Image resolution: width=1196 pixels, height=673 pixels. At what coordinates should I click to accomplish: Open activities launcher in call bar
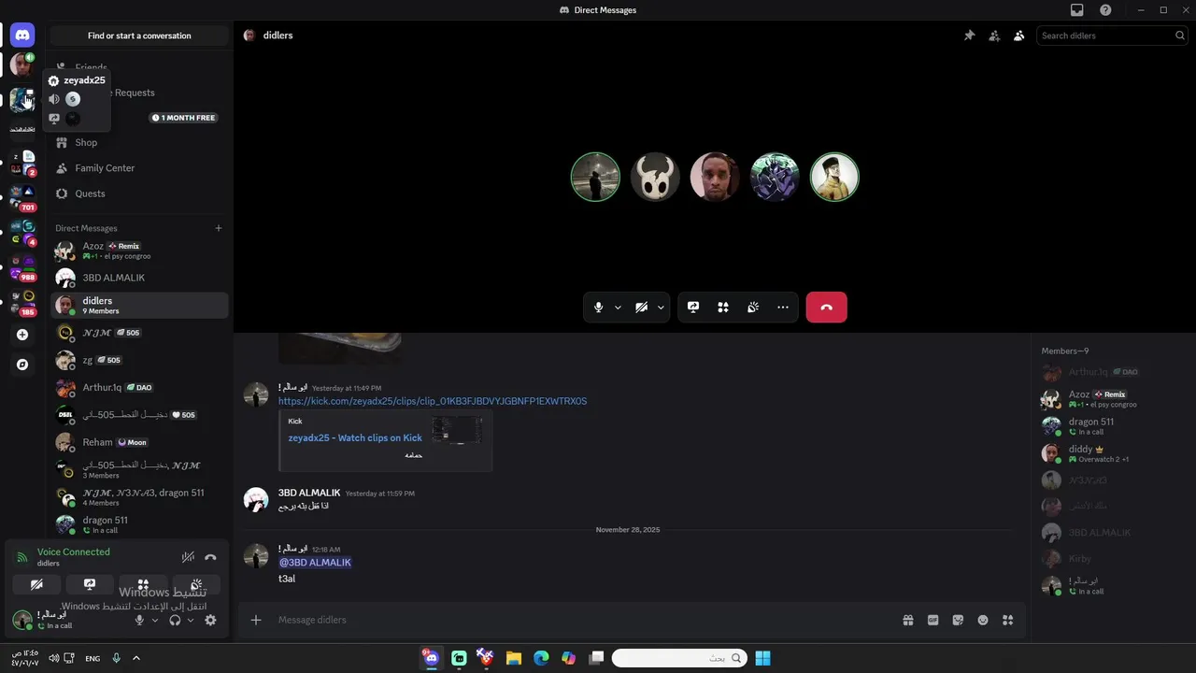(x=723, y=308)
